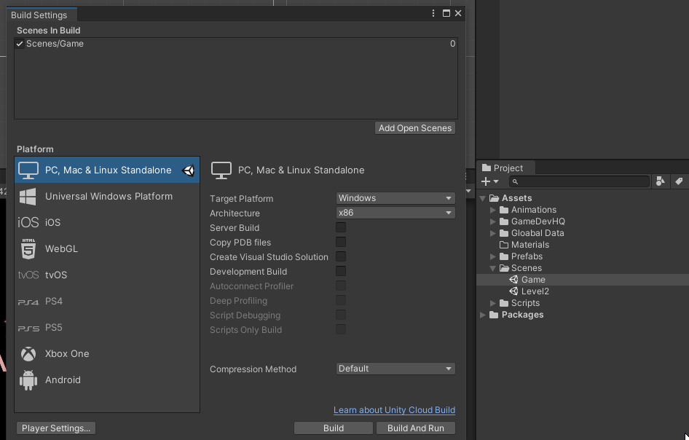Collapse the Scenes folder arrow
Image resolution: width=689 pixels, height=440 pixels.
click(x=492, y=268)
